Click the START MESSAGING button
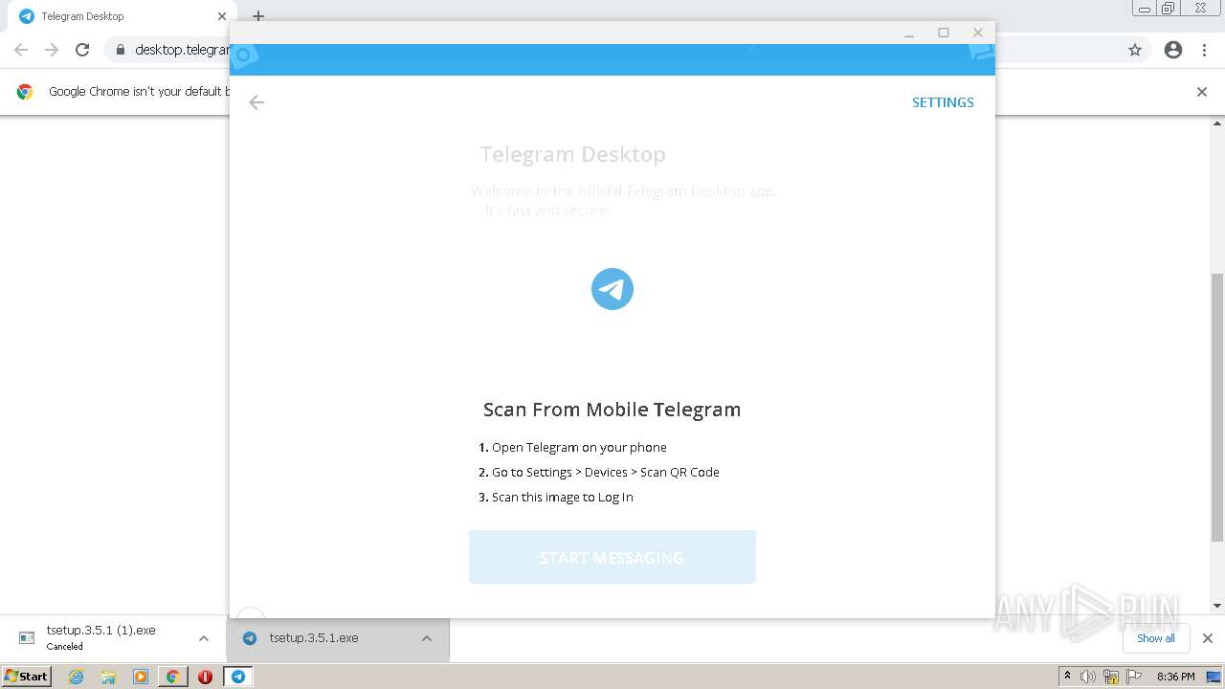This screenshot has height=689, width=1225. click(612, 557)
